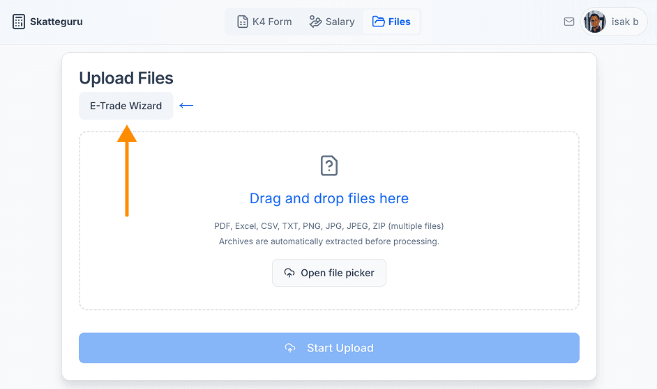Click the Skatteguru calculator logo icon

click(18, 22)
